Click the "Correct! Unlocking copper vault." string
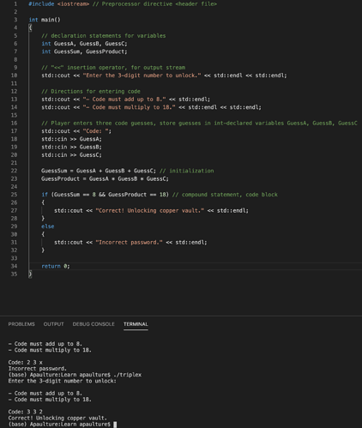The width and height of the screenshot is (362, 428). (x=150, y=210)
